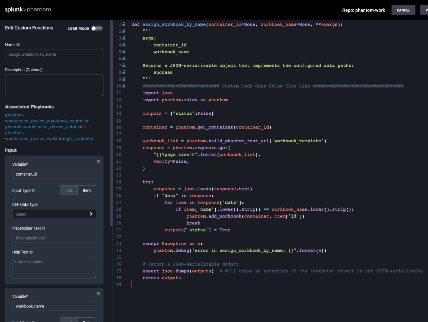Open the CEF Data Type dropdown

click(x=54, y=214)
